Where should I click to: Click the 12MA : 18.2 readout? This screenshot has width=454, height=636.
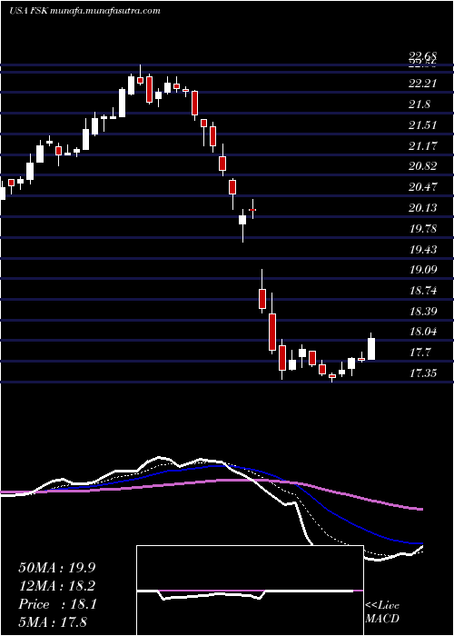click(x=57, y=586)
